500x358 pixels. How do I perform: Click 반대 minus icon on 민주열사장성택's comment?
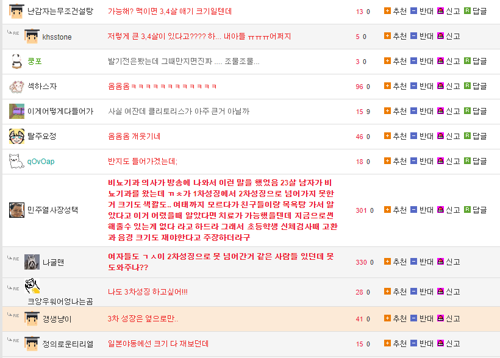[x=413, y=210]
